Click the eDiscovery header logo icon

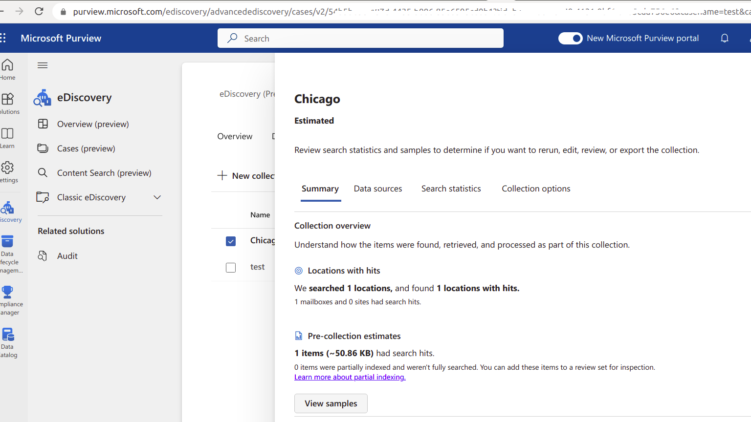coord(42,98)
